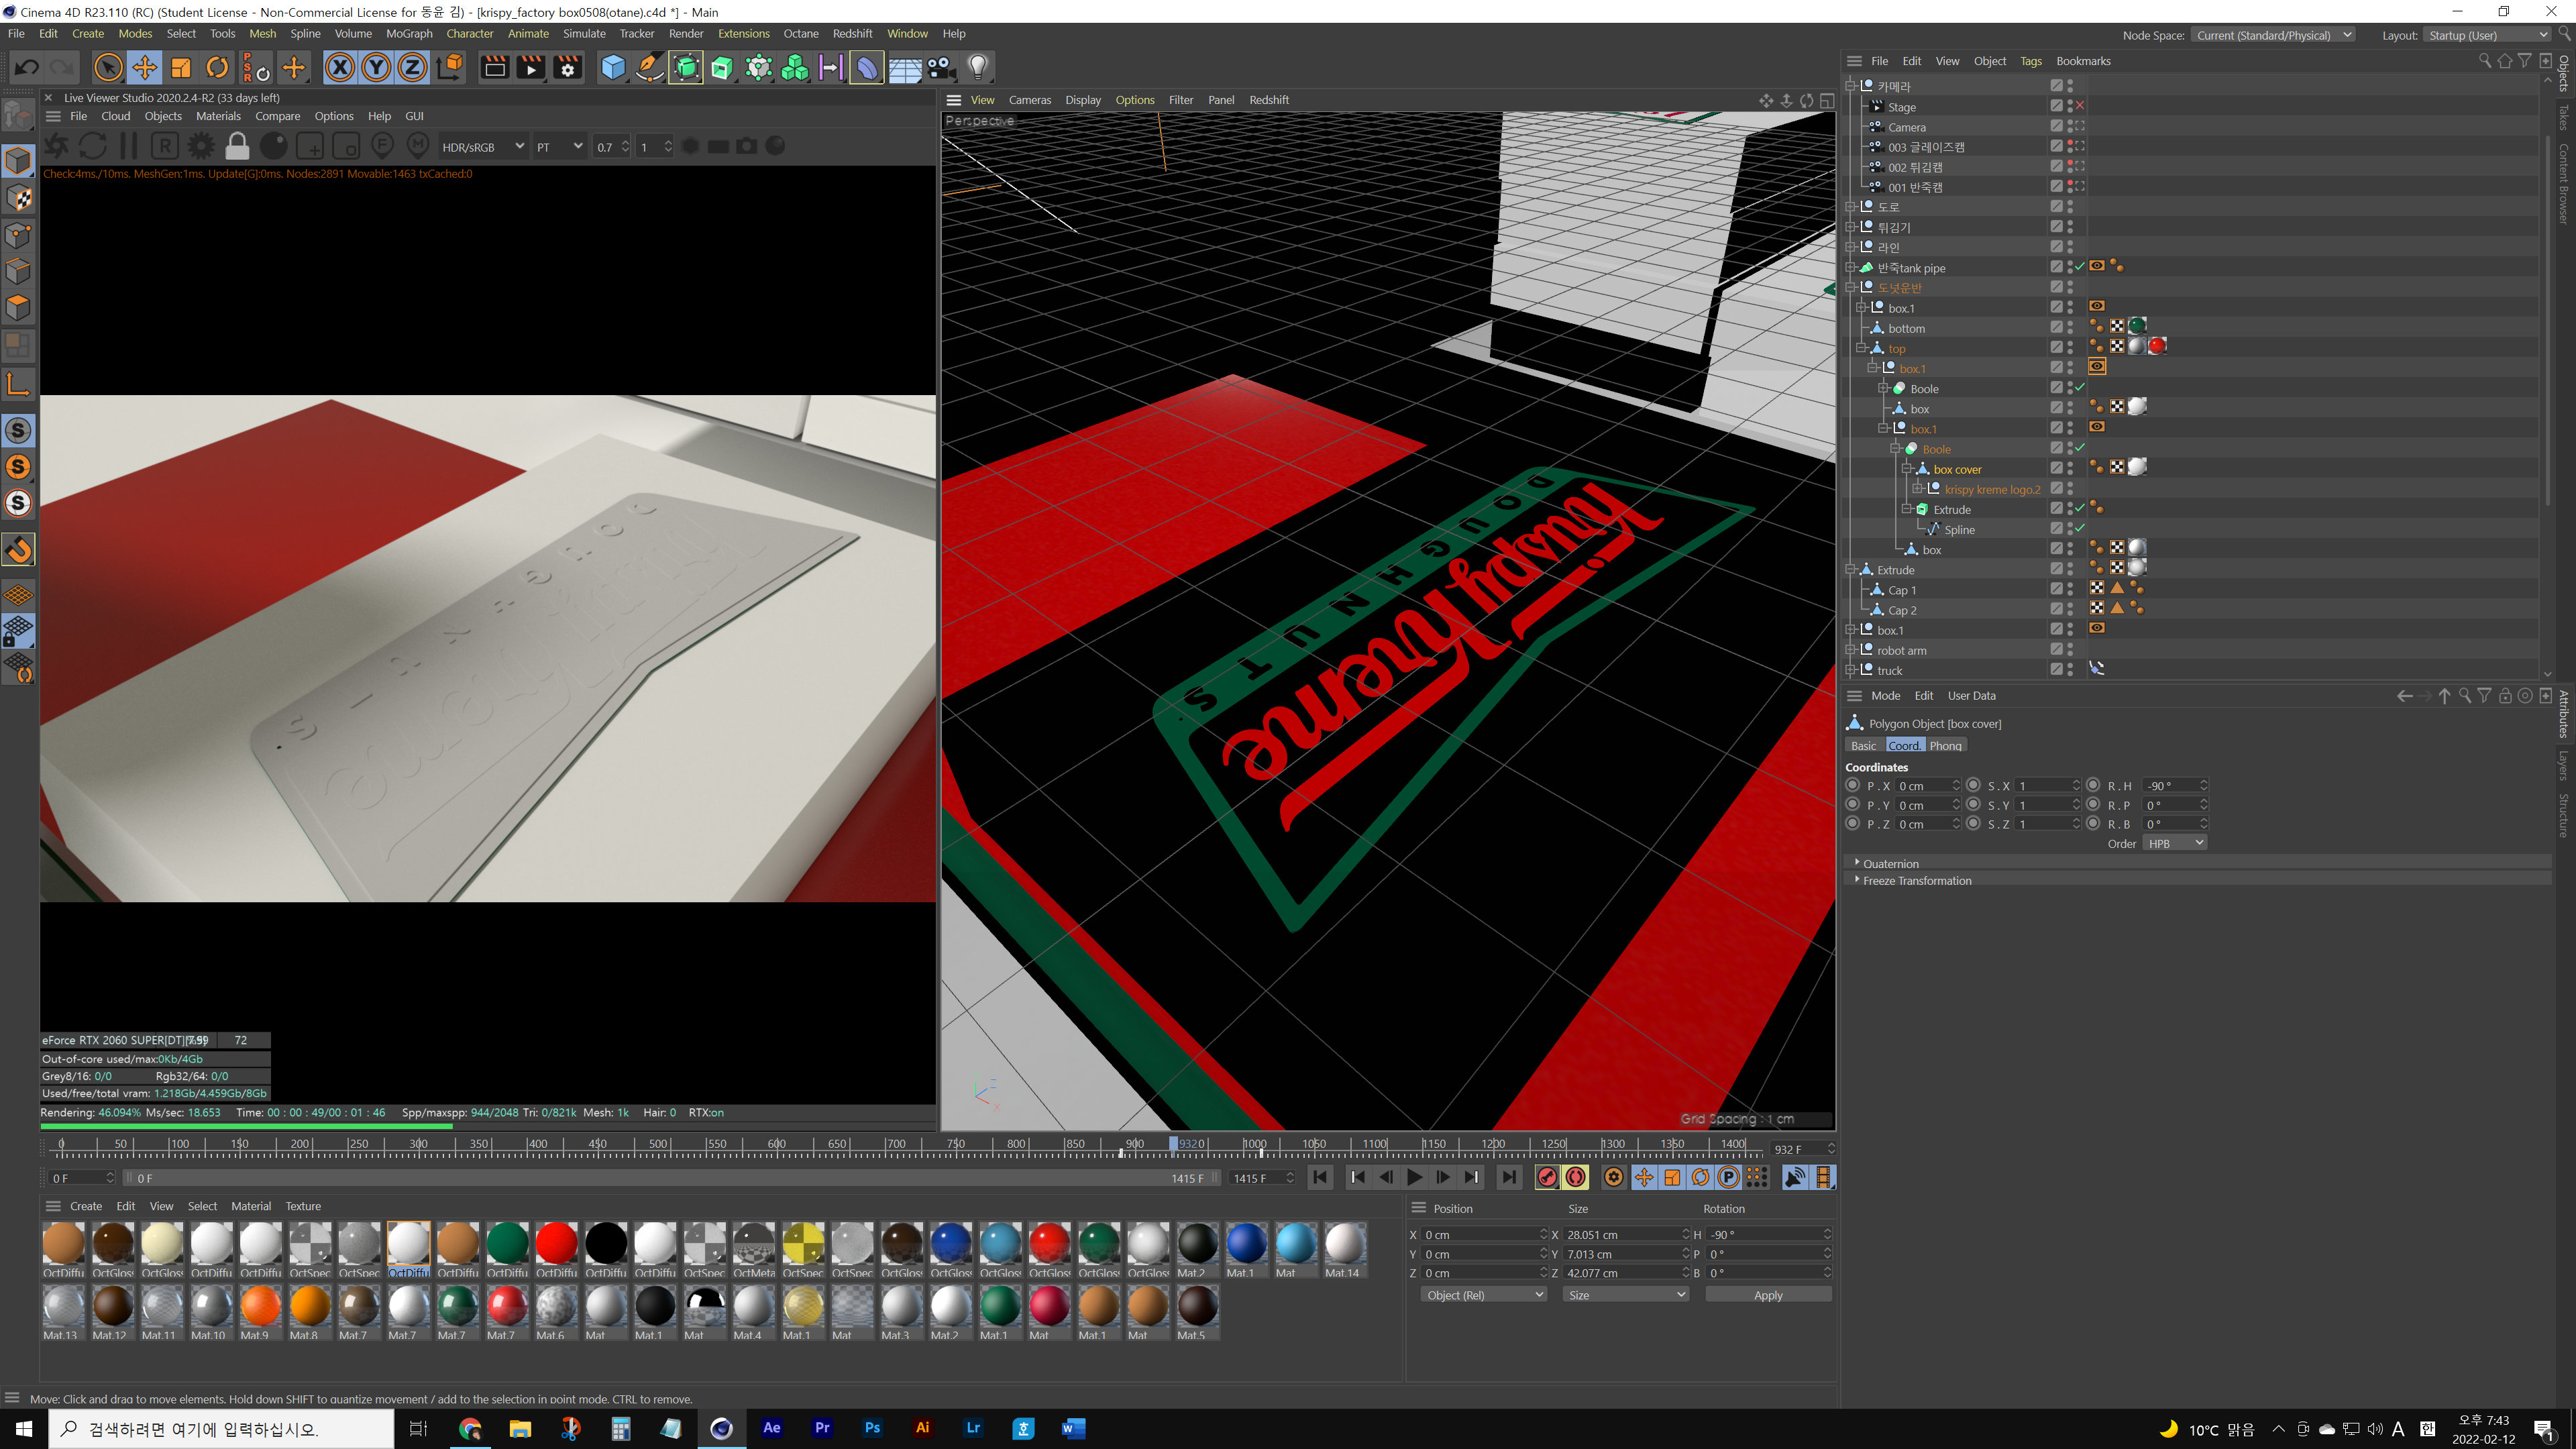This screenshot has width=2576, height=1449.
Task: Toggle visibility dots of Stage object
Action: tap(2070, 106)
